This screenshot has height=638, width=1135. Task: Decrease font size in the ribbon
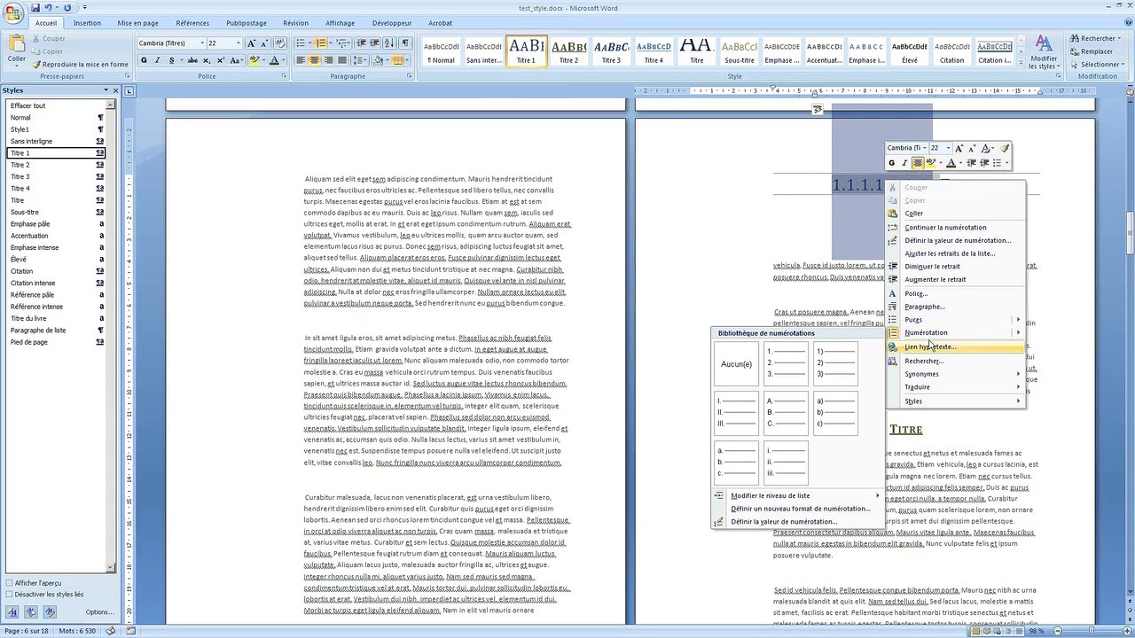264,43
